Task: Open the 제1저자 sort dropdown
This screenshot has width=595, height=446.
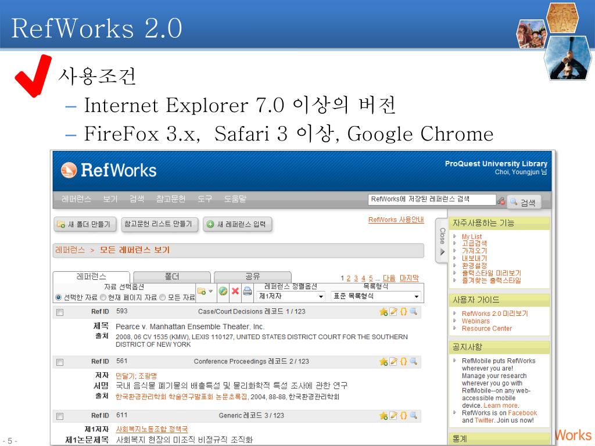Action: coord(291,296)
